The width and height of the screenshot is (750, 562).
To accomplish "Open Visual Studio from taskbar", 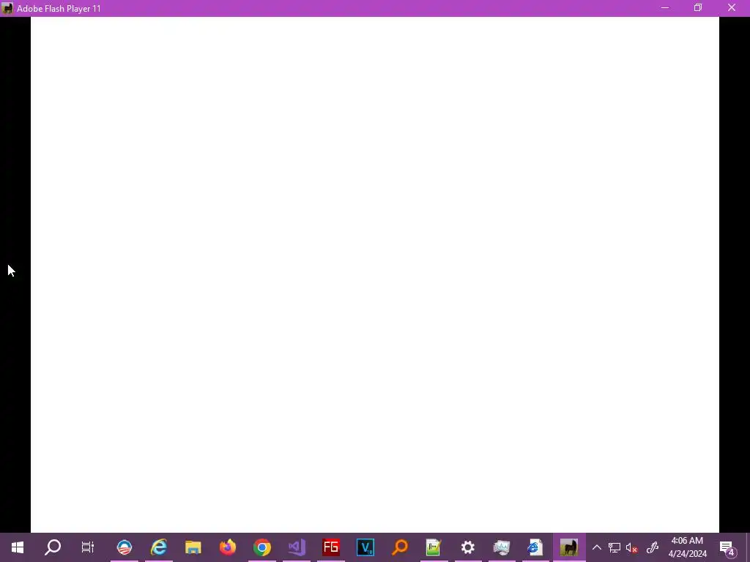I will click(x=297, y=547).
